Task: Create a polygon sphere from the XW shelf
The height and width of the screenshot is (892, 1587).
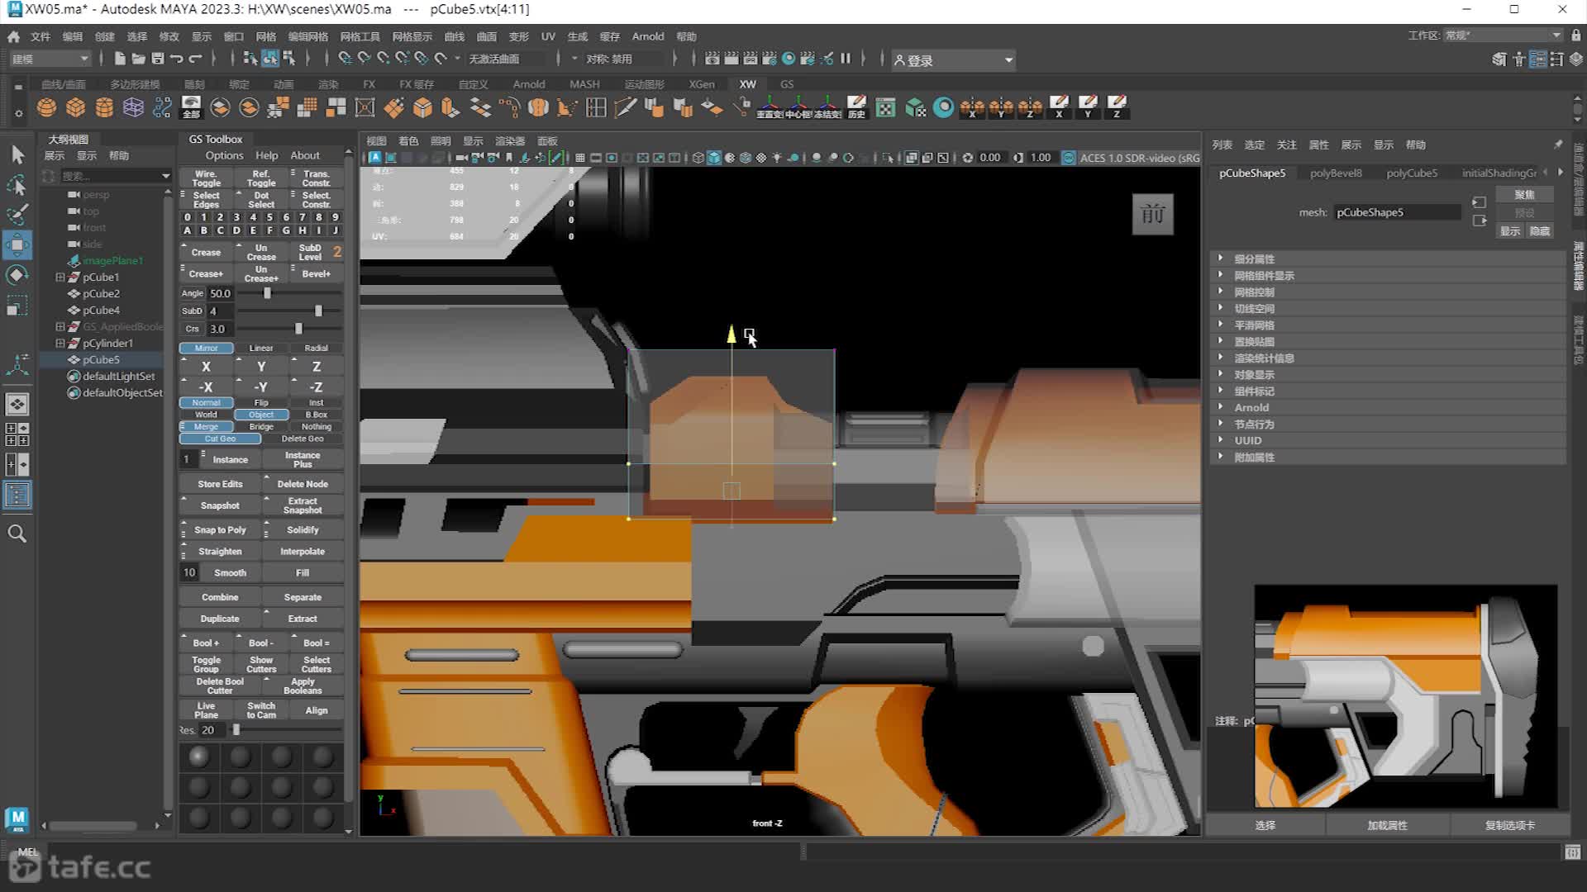Action: (47, 107)
